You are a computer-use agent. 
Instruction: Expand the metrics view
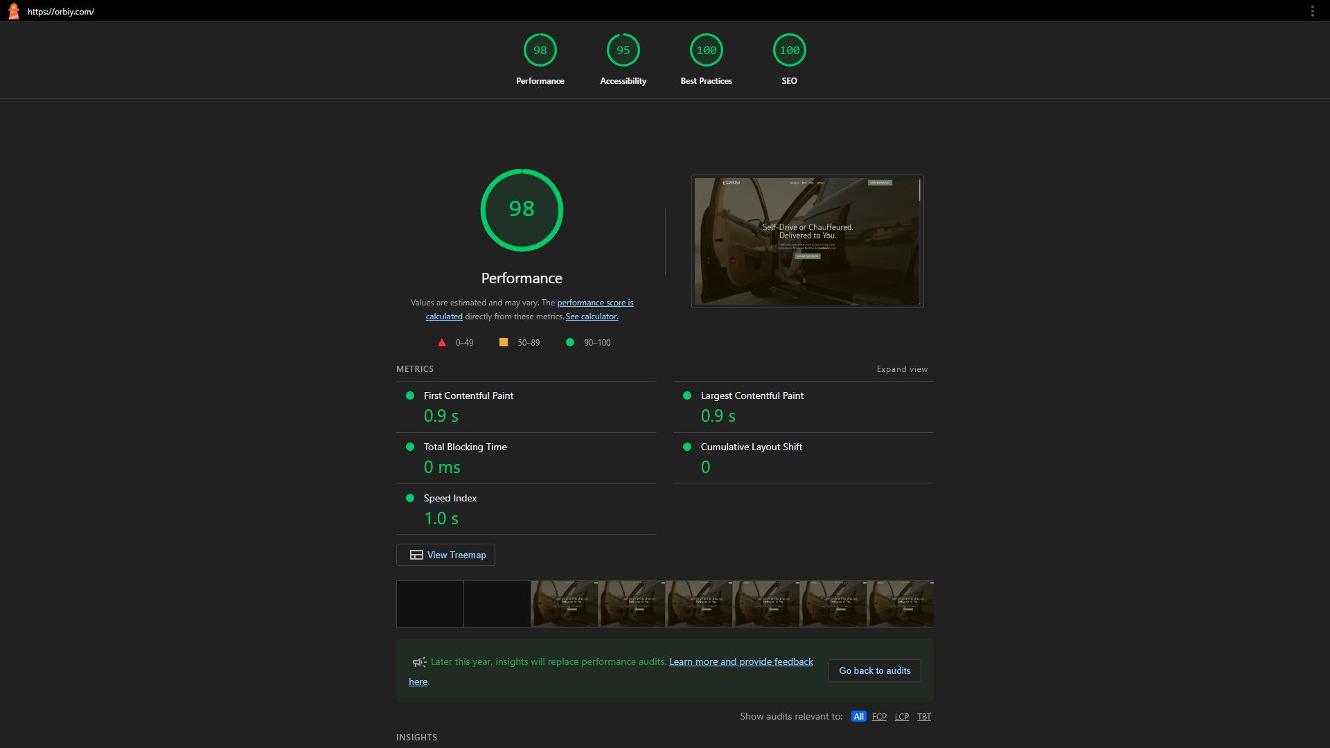tap(902, 369)
